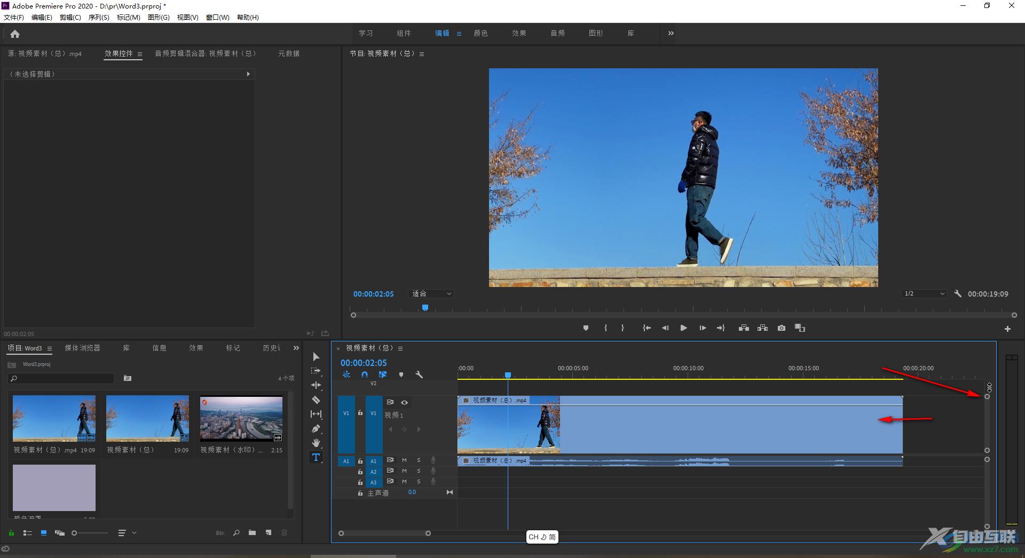Select the Type tool
The image size is (1025, 558).
point(316,457)
